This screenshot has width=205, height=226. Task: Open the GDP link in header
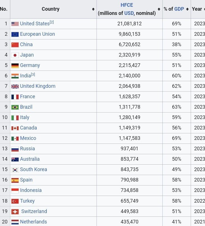pos(179,9)
